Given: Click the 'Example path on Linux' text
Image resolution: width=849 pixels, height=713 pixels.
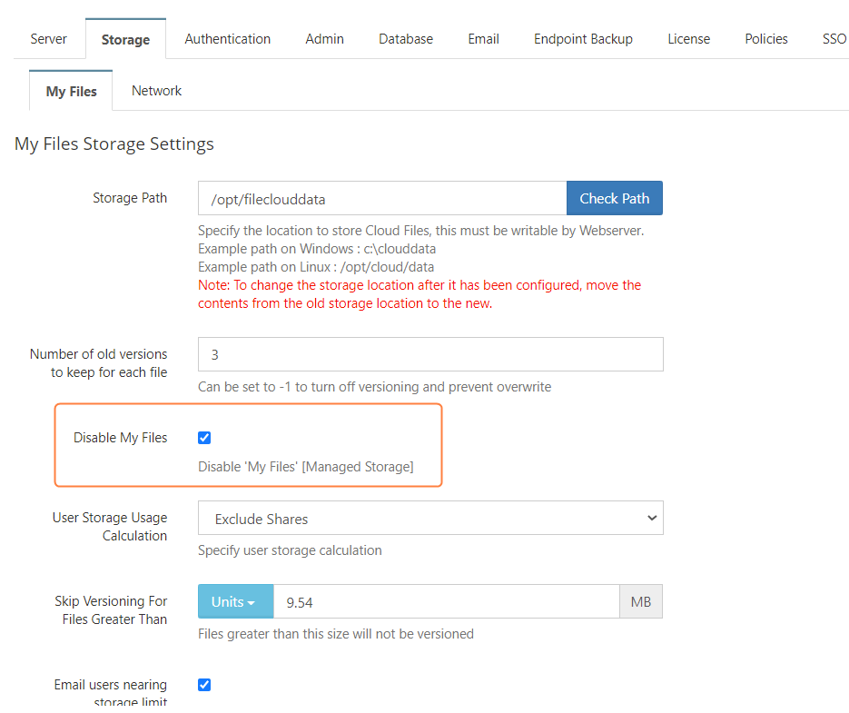Looking at the screenshot, I should (316, 267).
